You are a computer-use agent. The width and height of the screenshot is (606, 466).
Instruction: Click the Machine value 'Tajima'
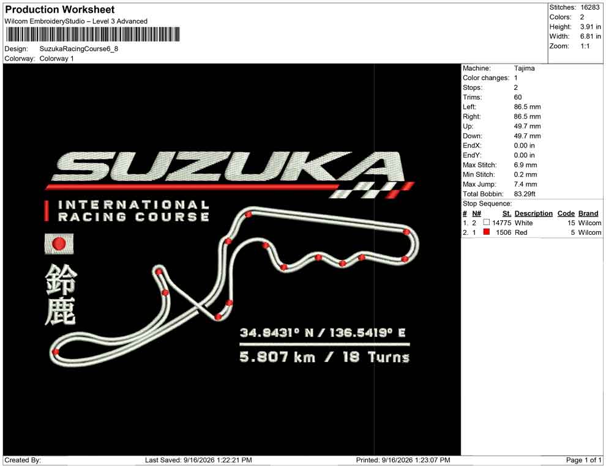pos(524,68)
